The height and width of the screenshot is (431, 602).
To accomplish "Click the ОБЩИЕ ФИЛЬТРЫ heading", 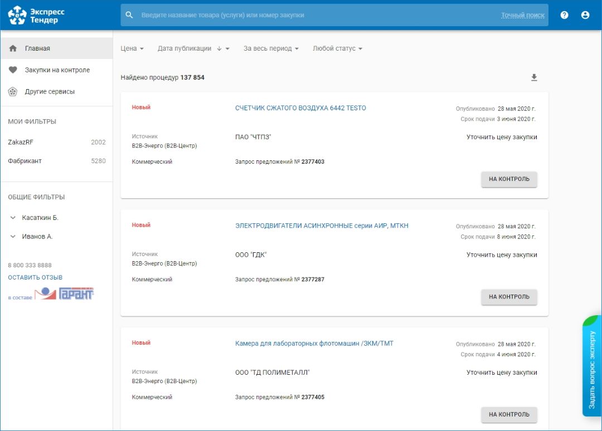I will 36,197.
